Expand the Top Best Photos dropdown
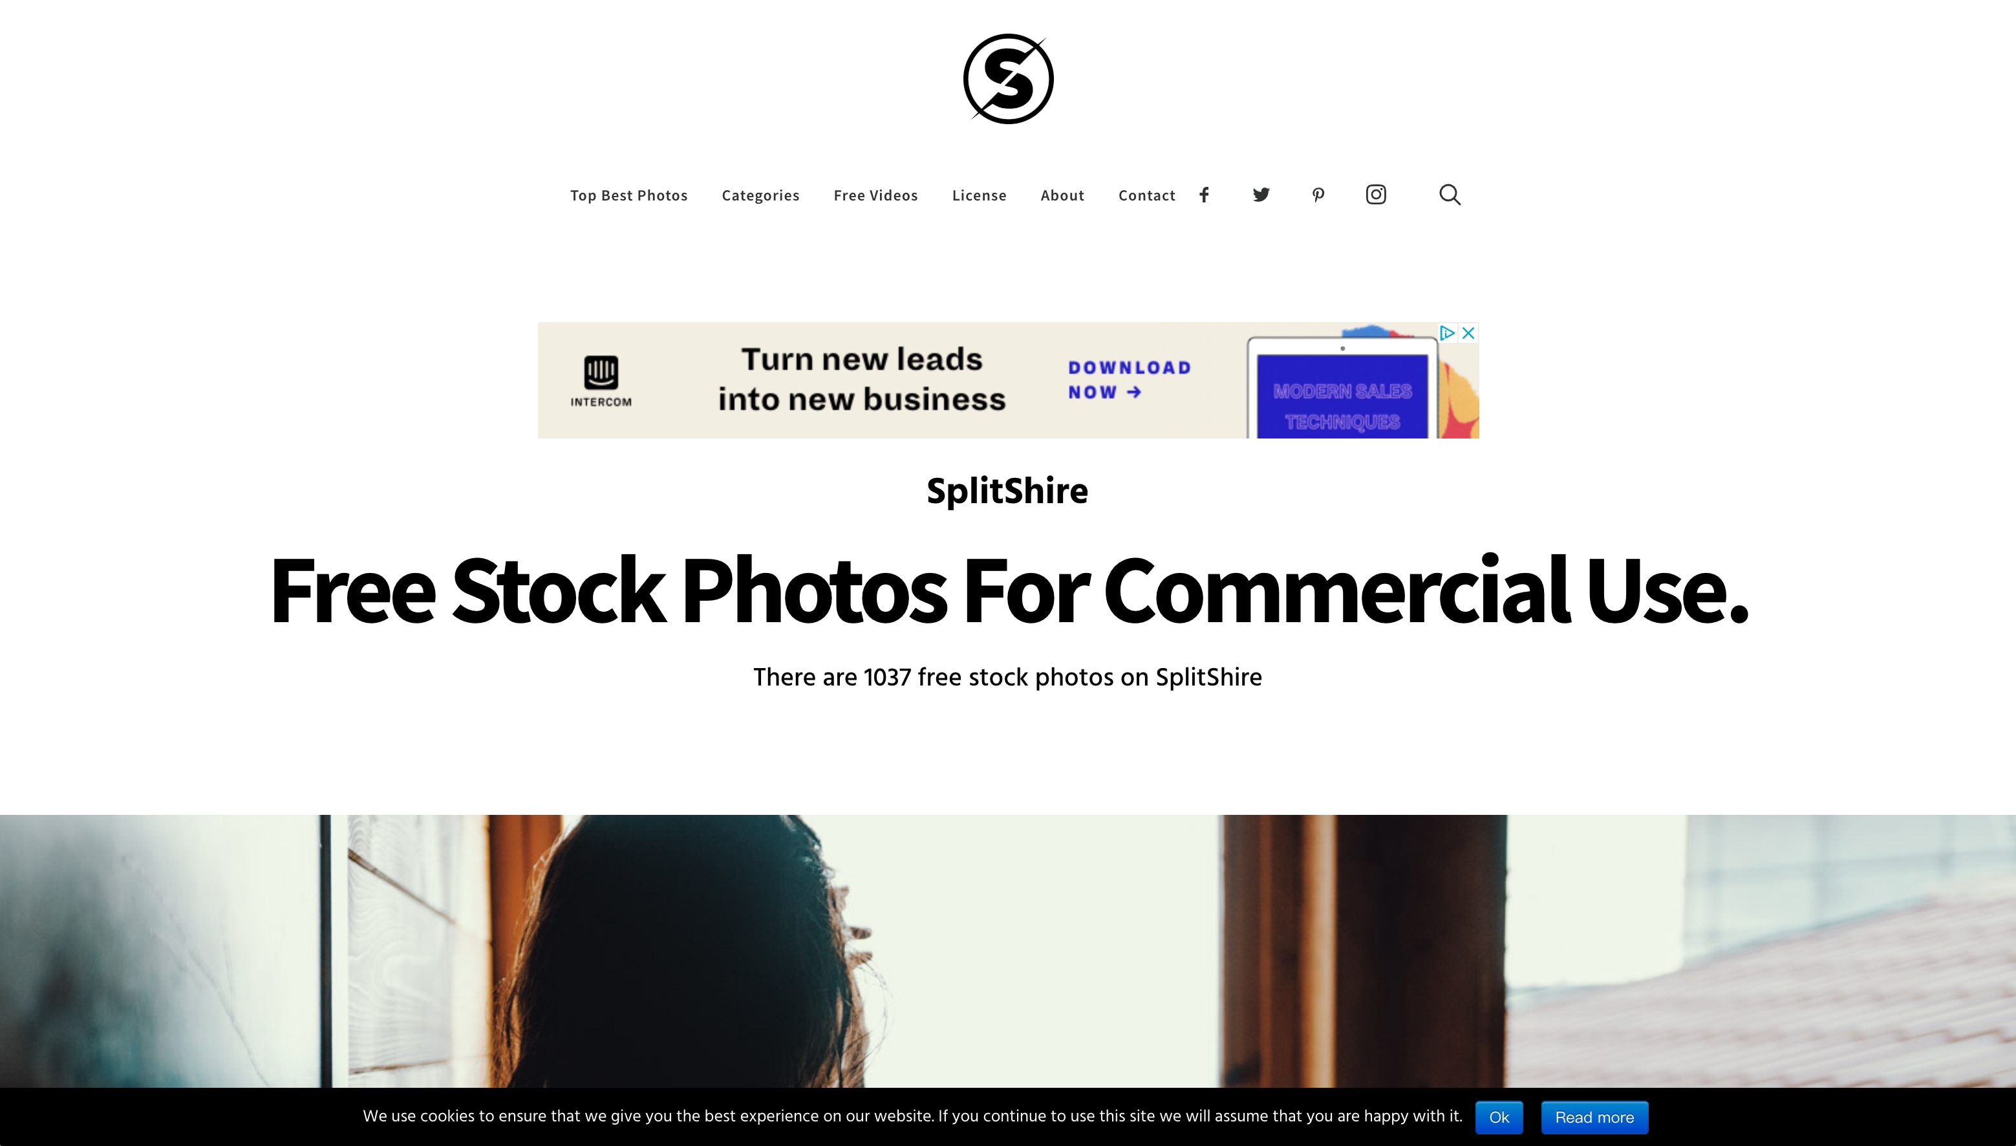 coord(628,195)
